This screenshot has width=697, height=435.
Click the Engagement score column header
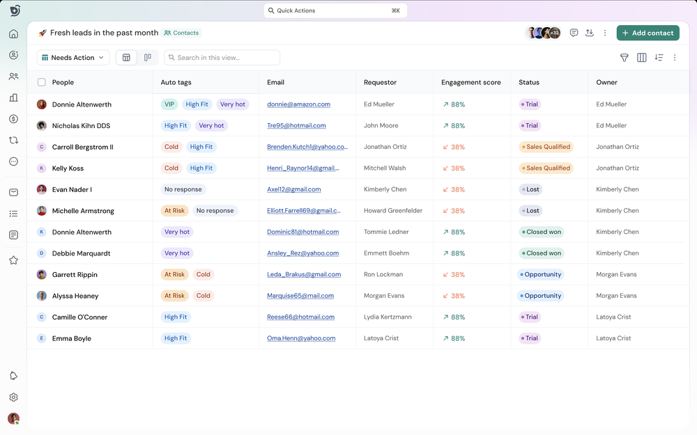(470, 83)
